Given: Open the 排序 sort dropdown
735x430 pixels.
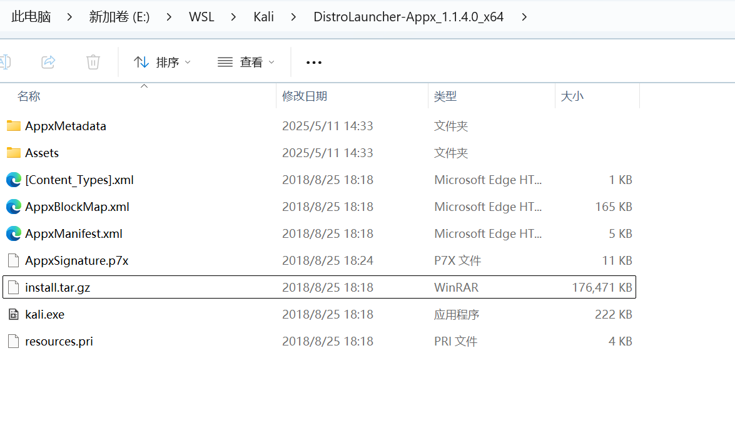Looking at the screenshot, I should tap(162, 62).
